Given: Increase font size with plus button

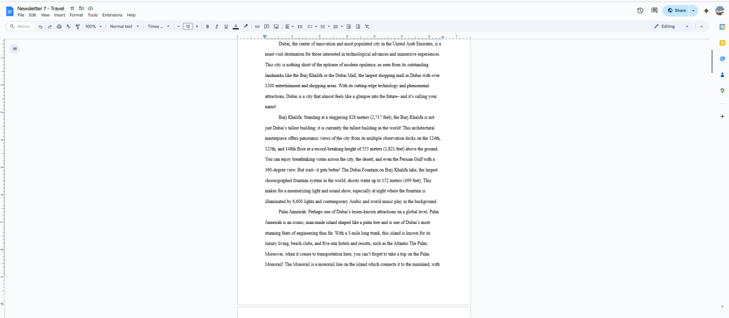Looking at the screenshot, I should click(197, 27).
